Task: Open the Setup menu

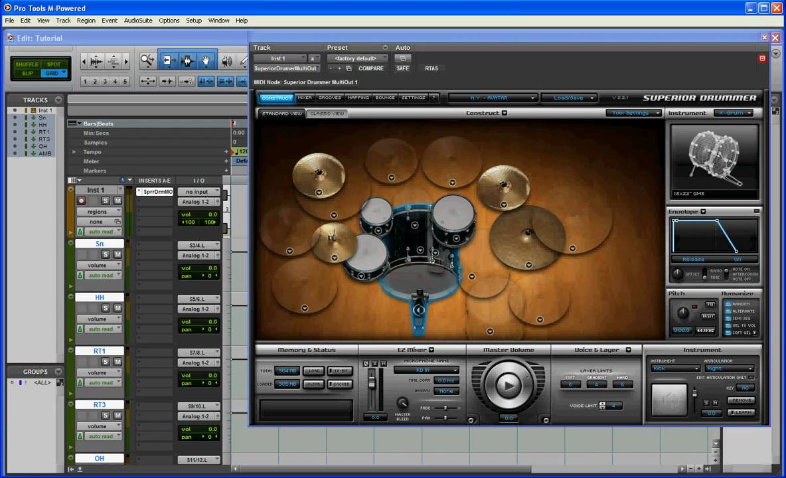Action: pyautogui.click(x=193, y=21)
